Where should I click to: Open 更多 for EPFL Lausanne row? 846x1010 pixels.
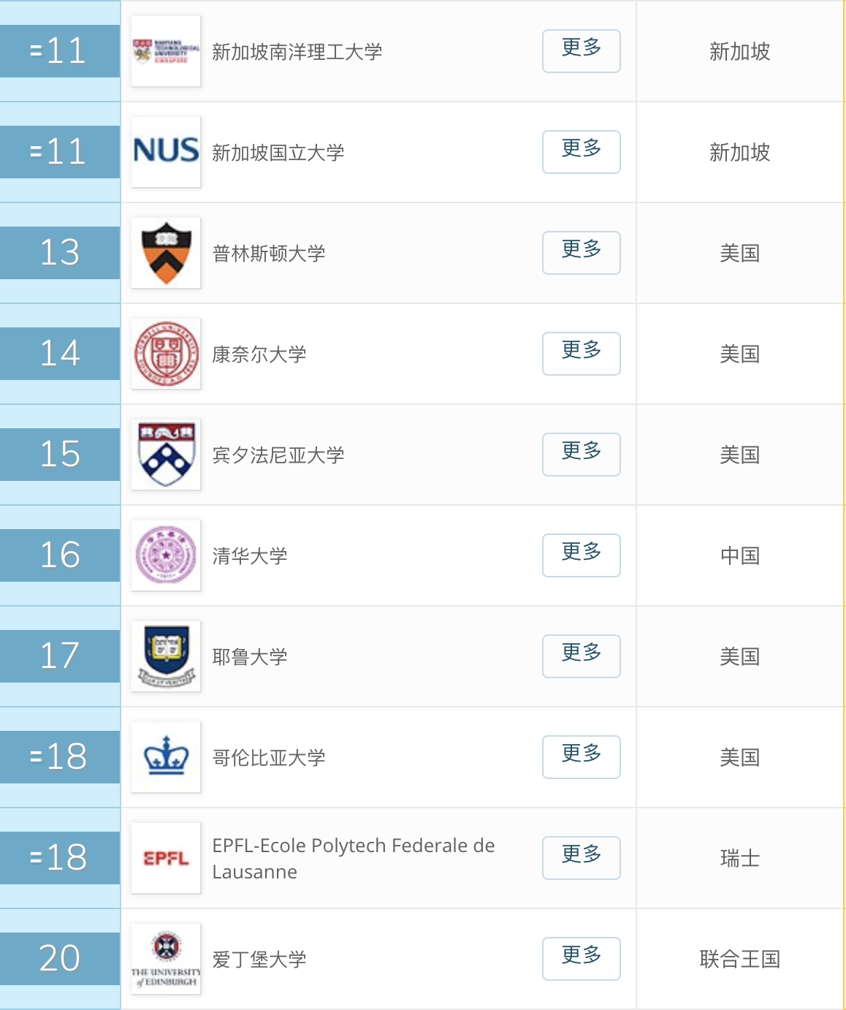coord(582,858)
